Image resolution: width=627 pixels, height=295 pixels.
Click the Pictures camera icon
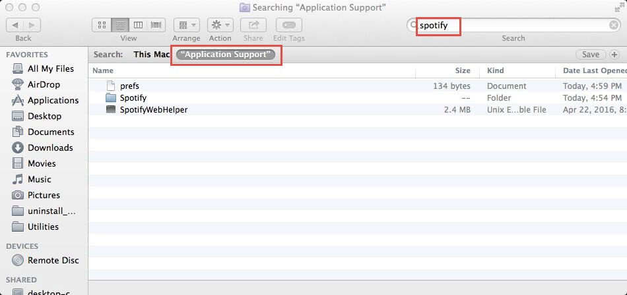18,195
